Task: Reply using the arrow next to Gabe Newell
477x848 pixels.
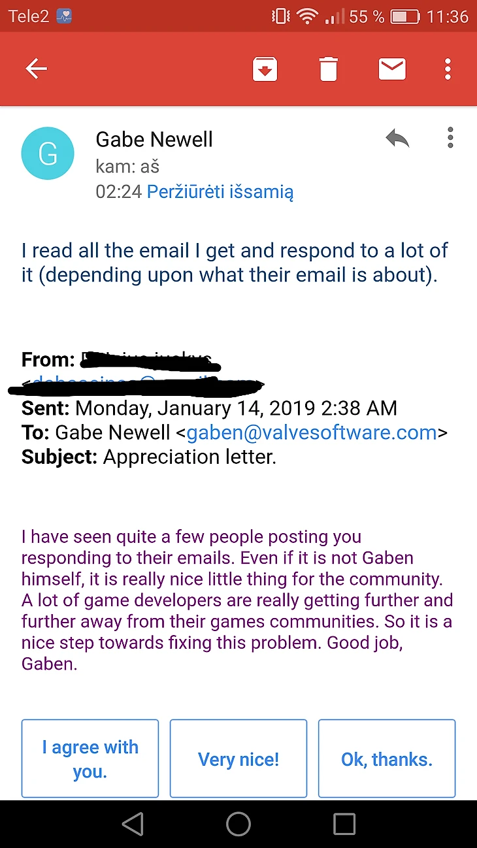Action: pyautogui.click(x=397, y=138)
